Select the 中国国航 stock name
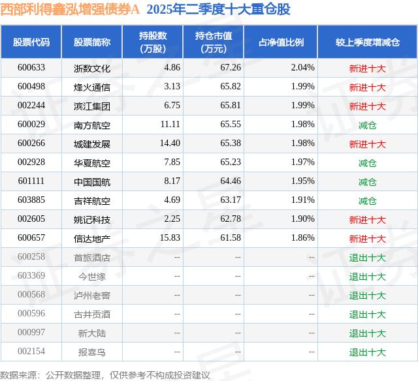 pos(92,182)
